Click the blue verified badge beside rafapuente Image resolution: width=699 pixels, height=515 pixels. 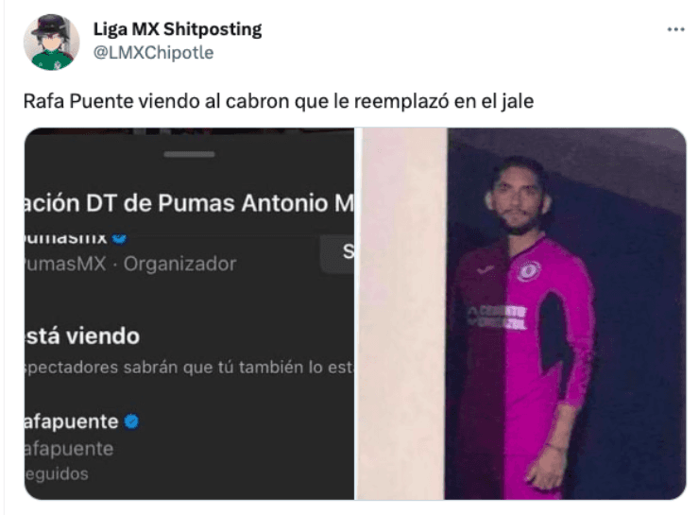131,421
